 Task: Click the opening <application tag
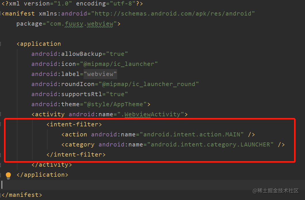(x=39, y=44)
